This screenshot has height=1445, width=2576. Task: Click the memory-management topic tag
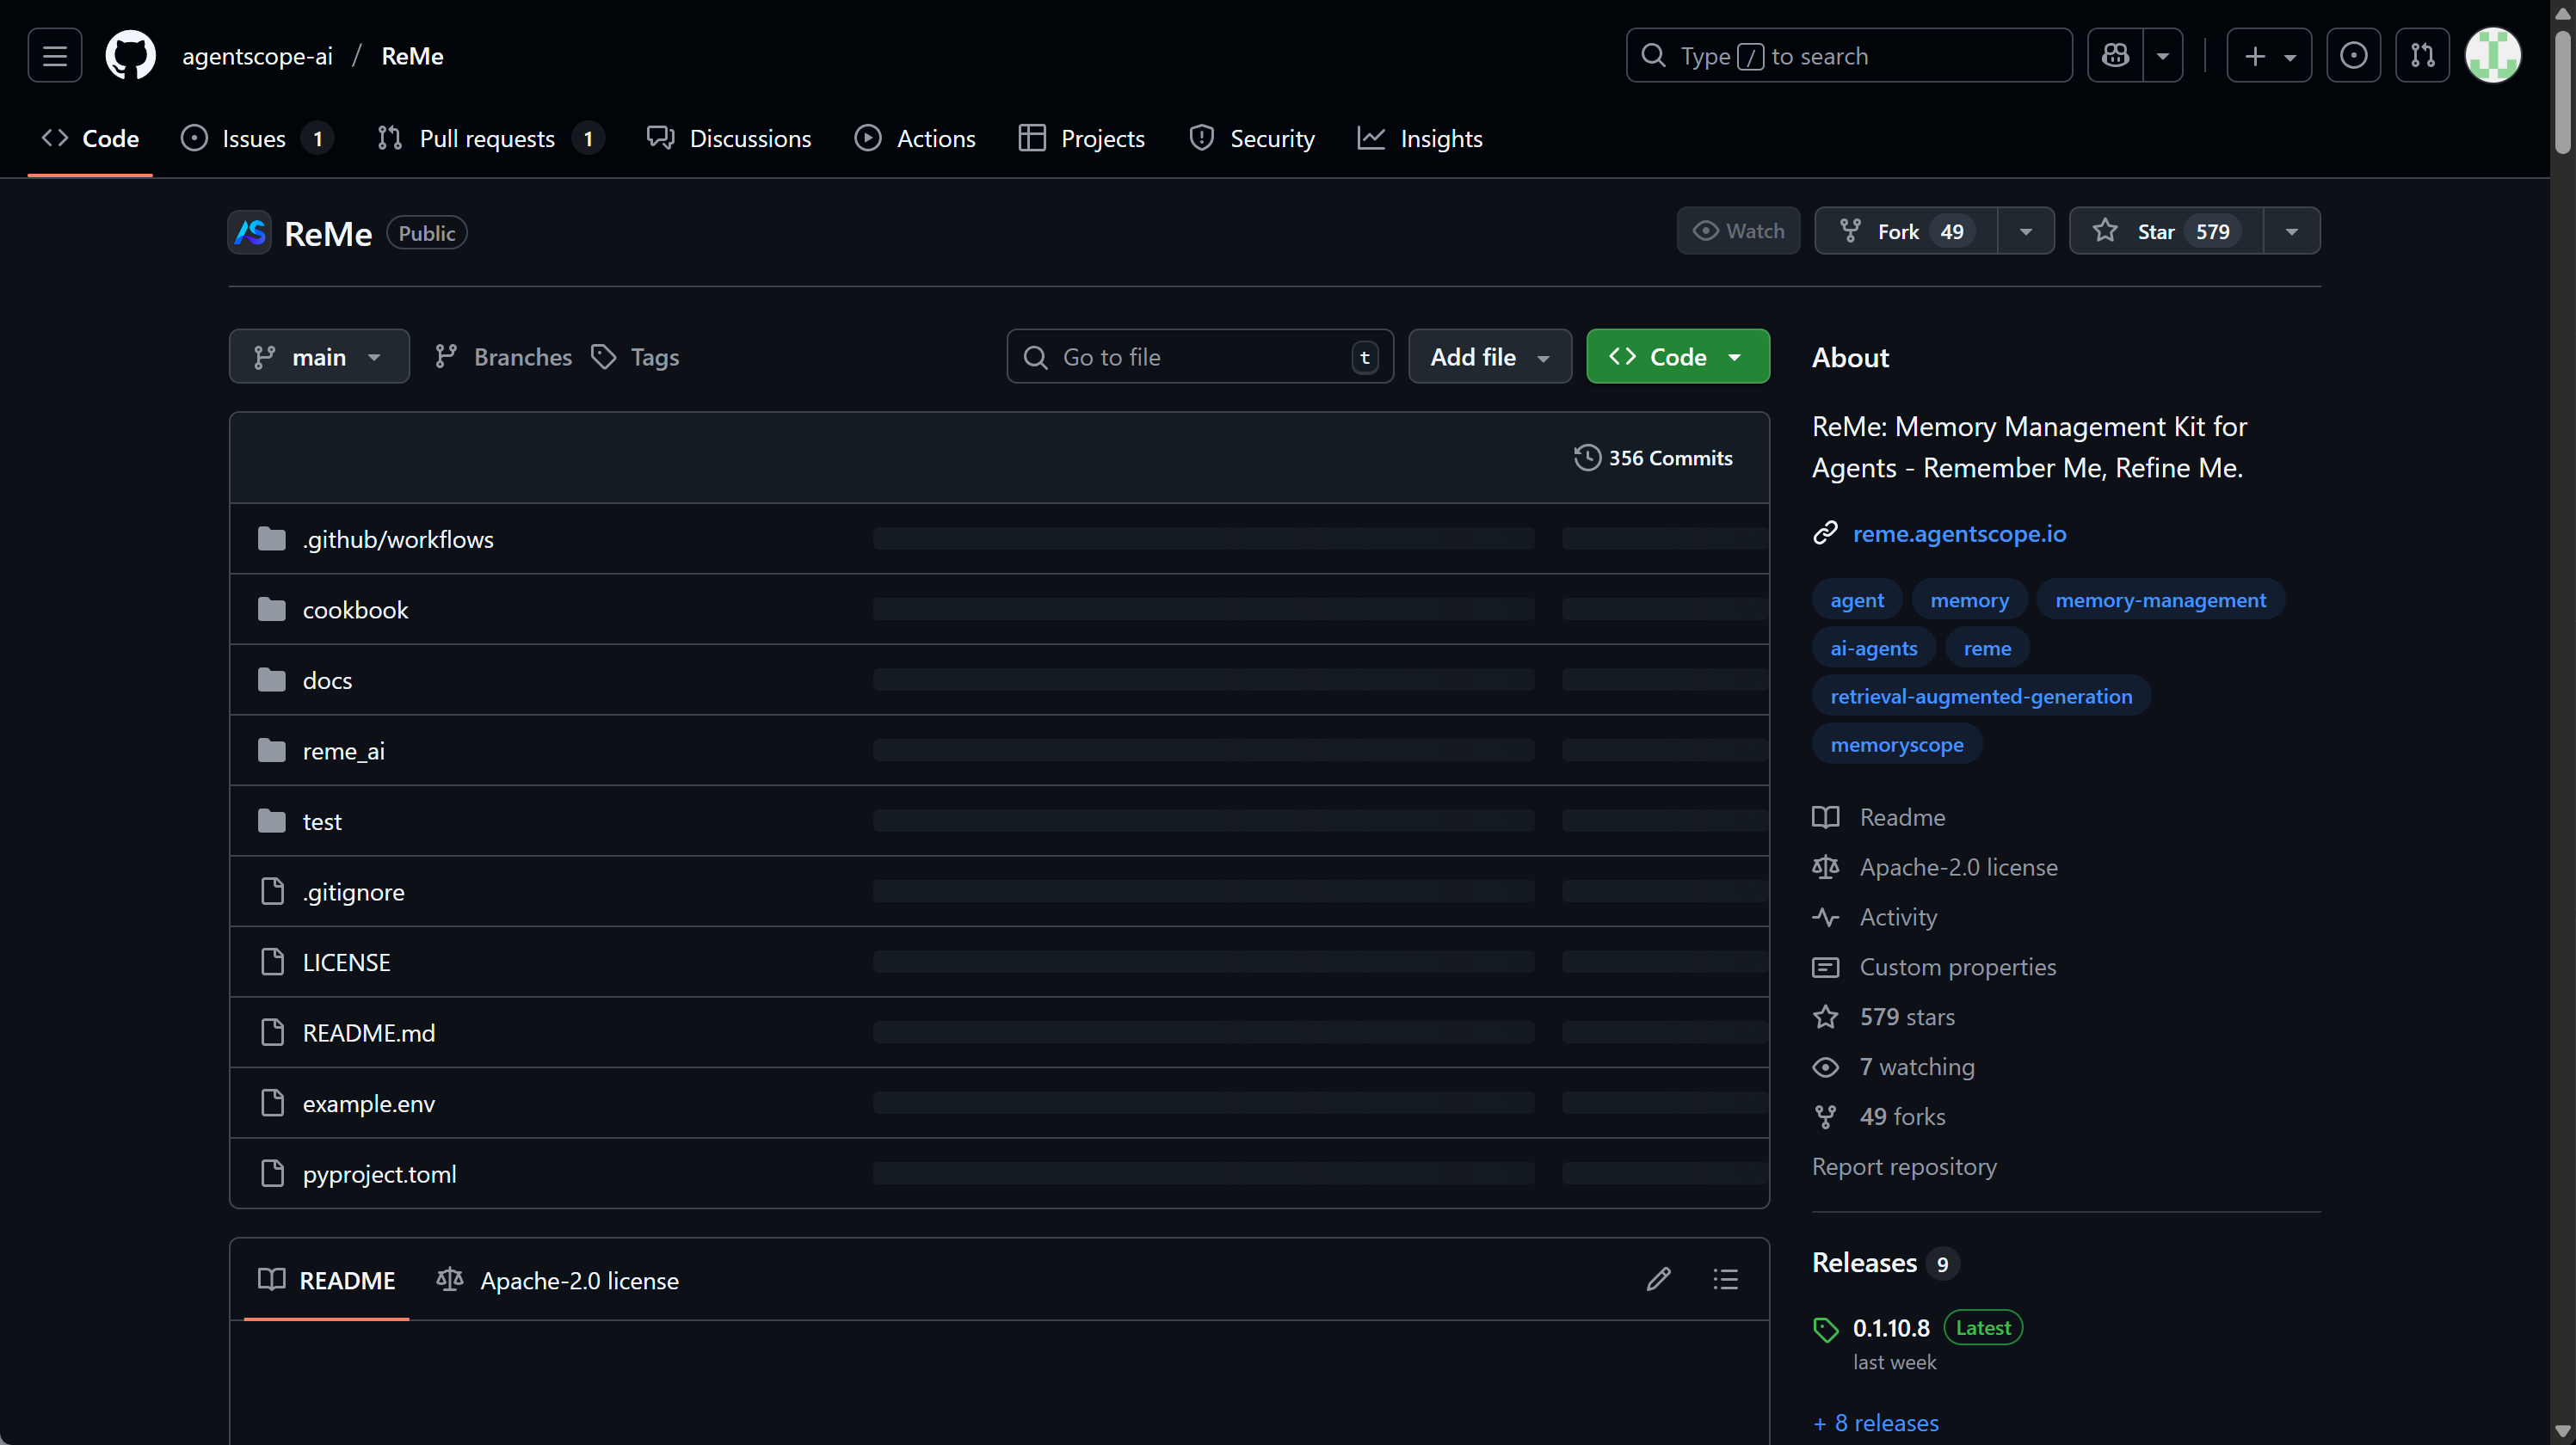[2160, 600]
